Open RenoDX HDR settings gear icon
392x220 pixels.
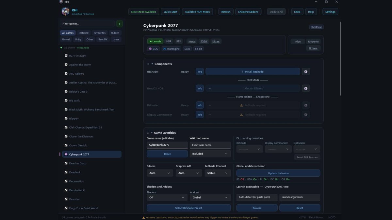pos(306,88)
